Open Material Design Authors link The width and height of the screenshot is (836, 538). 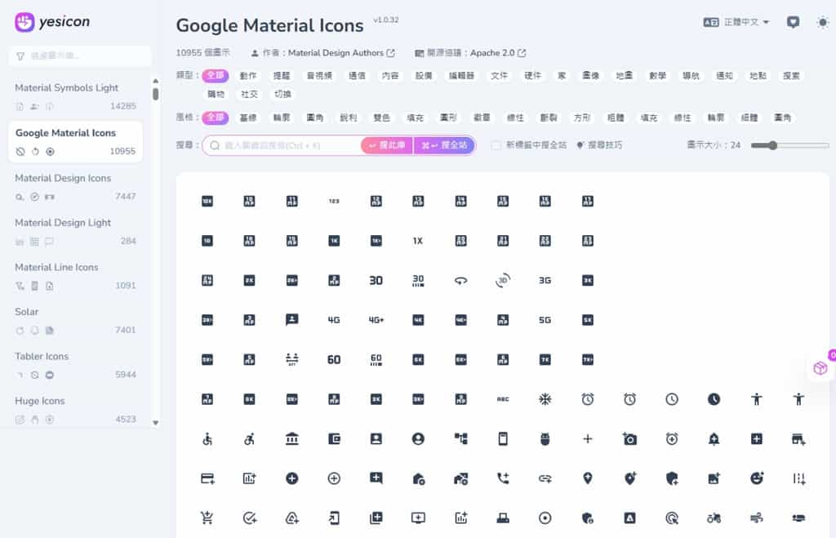(341, 53)
